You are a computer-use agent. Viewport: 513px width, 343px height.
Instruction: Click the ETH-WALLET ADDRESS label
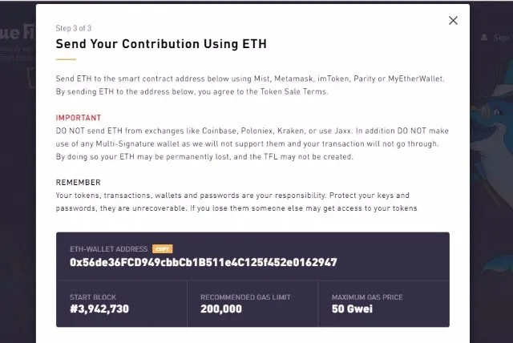(x=109, y=249)
